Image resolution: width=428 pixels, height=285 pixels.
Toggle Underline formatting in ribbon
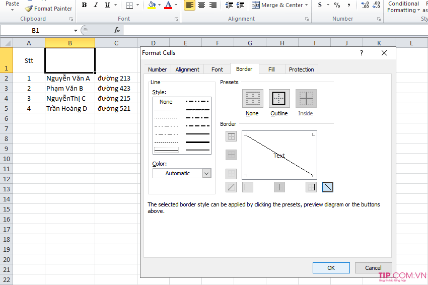pos(107,5)
